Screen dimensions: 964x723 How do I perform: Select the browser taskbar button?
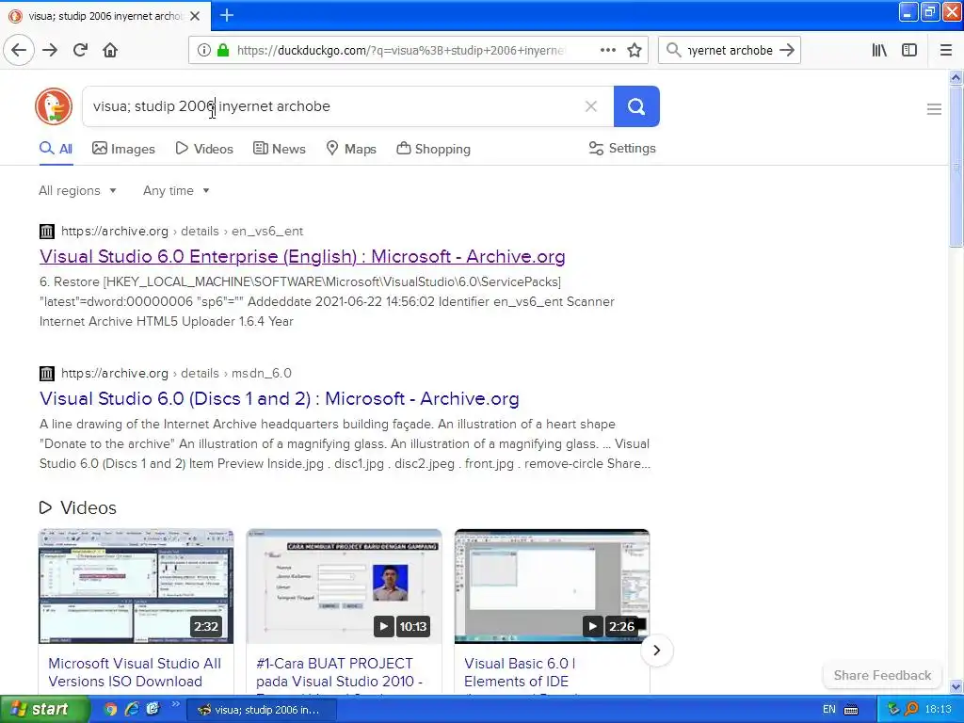[x=262, y=710]
